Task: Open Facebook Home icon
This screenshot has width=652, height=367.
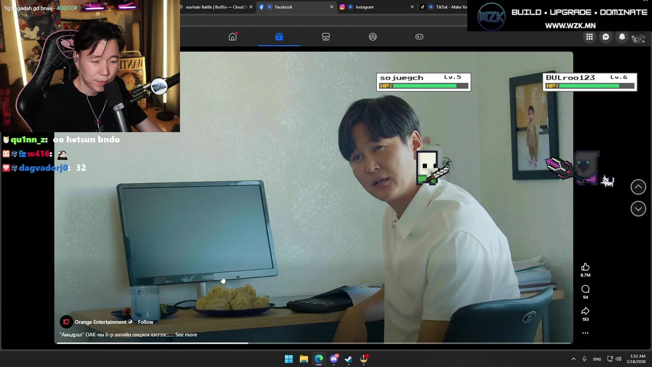Action: point(233,37)
